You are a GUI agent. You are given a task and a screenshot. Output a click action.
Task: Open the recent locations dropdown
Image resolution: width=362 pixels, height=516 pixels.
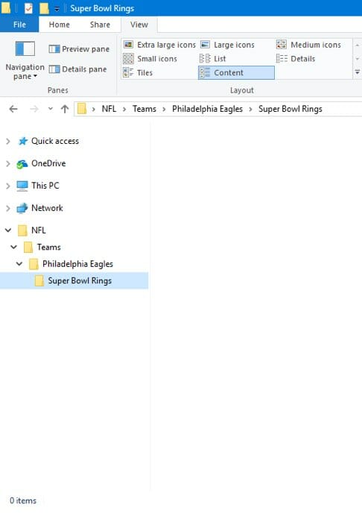(51, 109)
